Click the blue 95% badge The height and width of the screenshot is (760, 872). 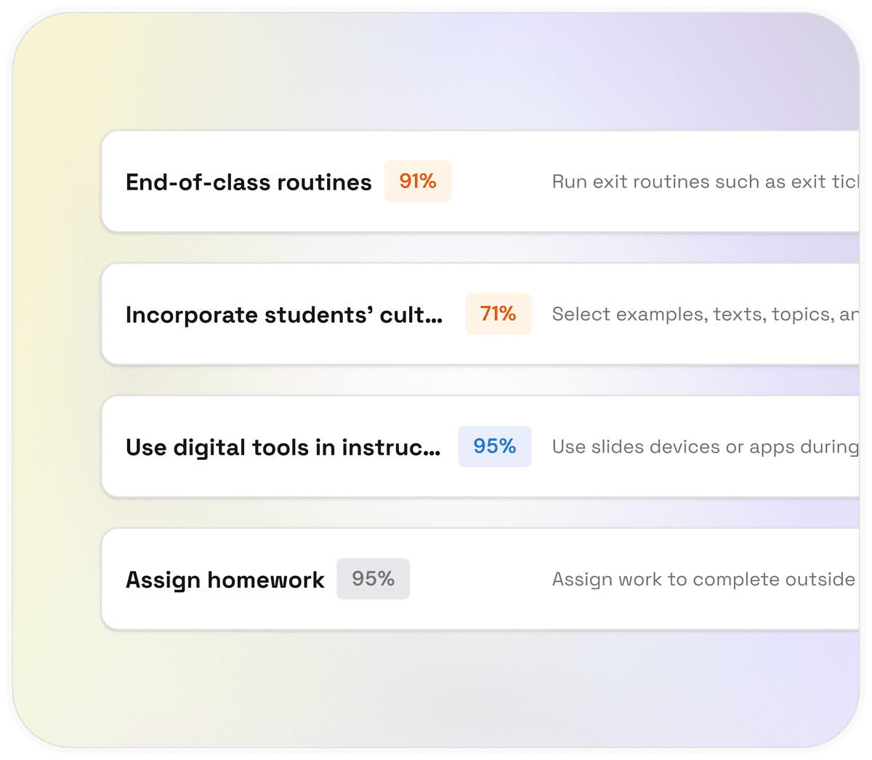[x=494, y=446]
